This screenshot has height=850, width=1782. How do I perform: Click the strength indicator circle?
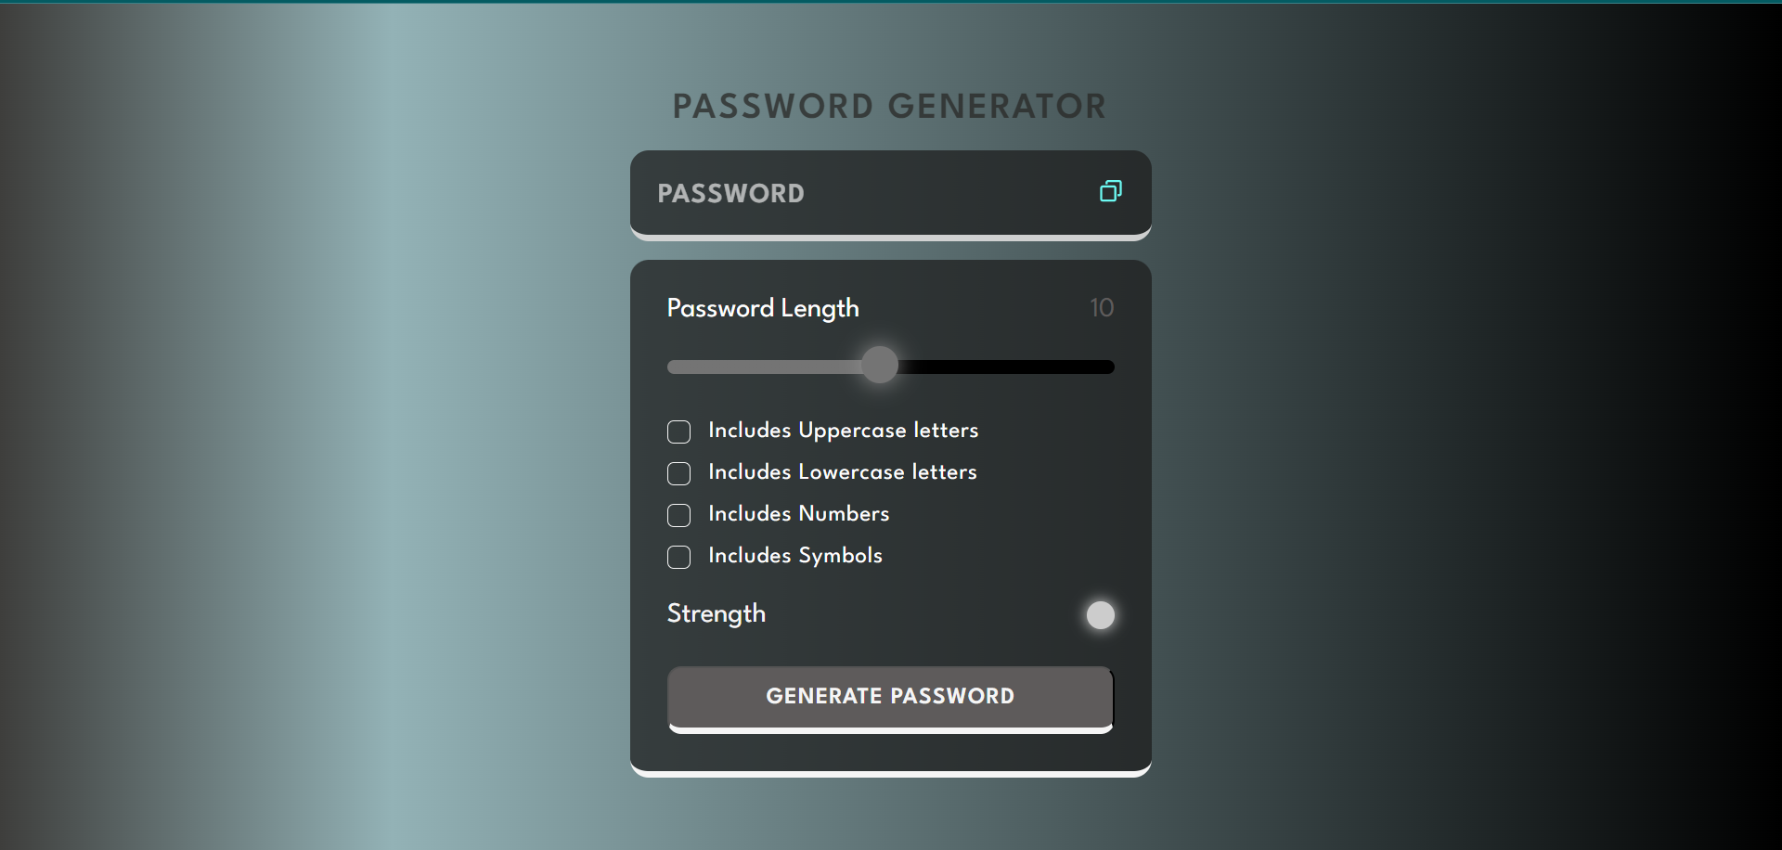(x=1100, y=615)
